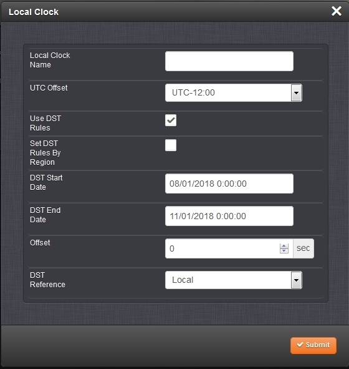
Task: Enable Set DST Rules By Region checkbox
Action: pos(171,145)
